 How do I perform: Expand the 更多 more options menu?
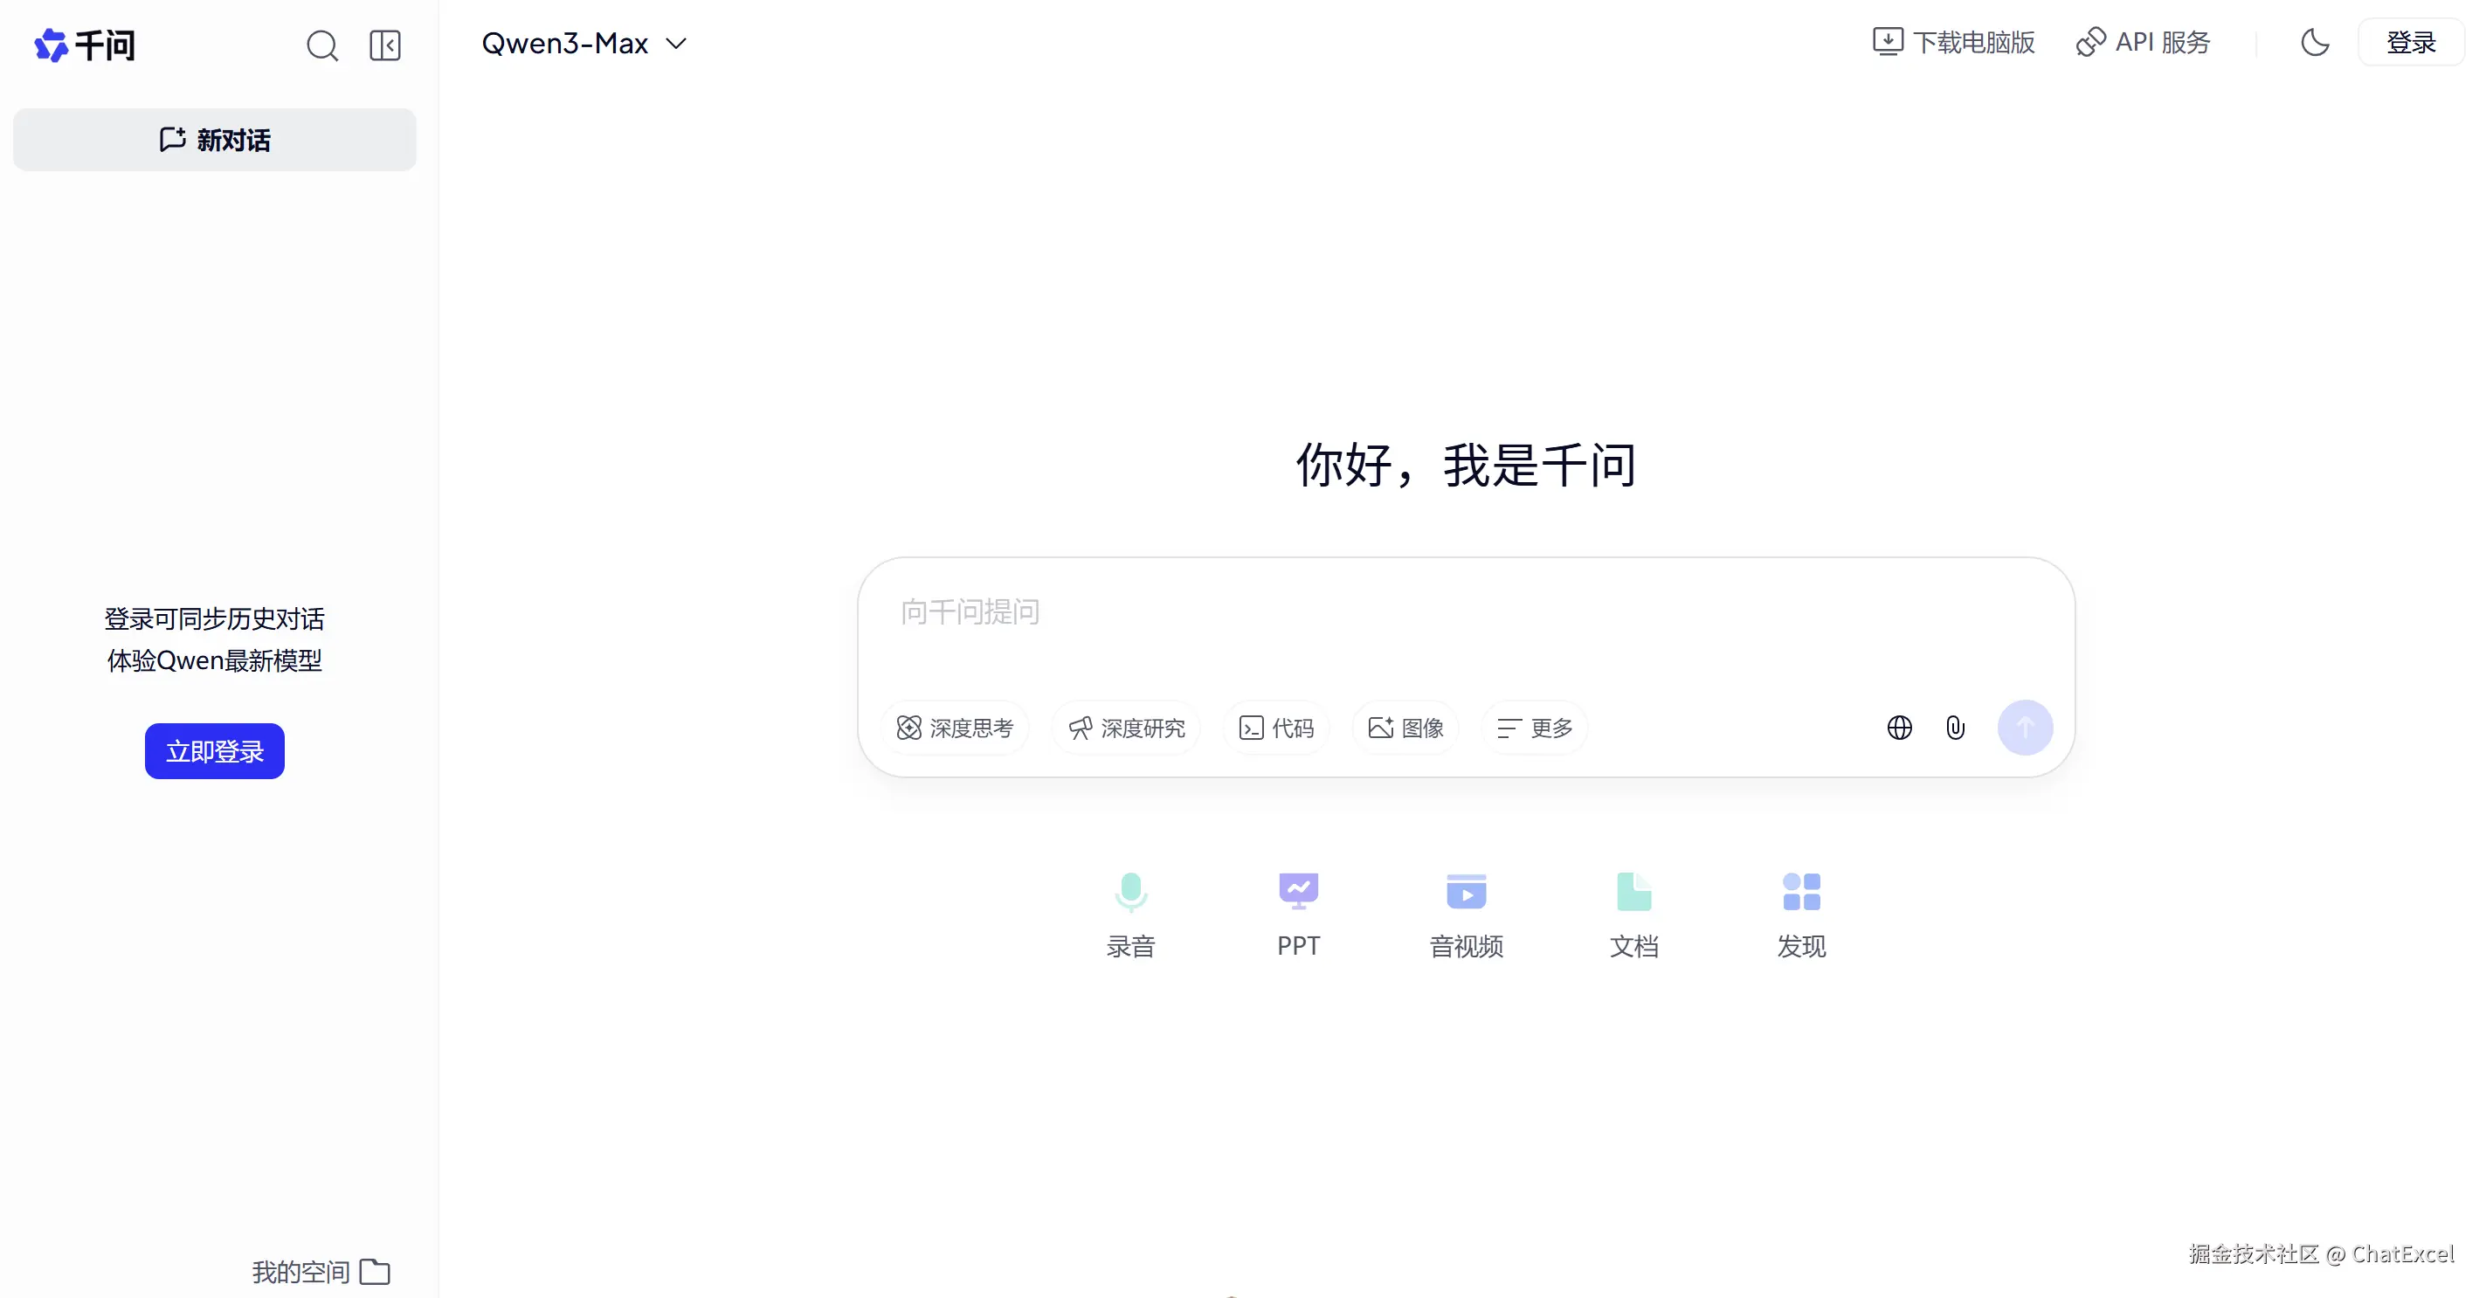(1535, 728)
